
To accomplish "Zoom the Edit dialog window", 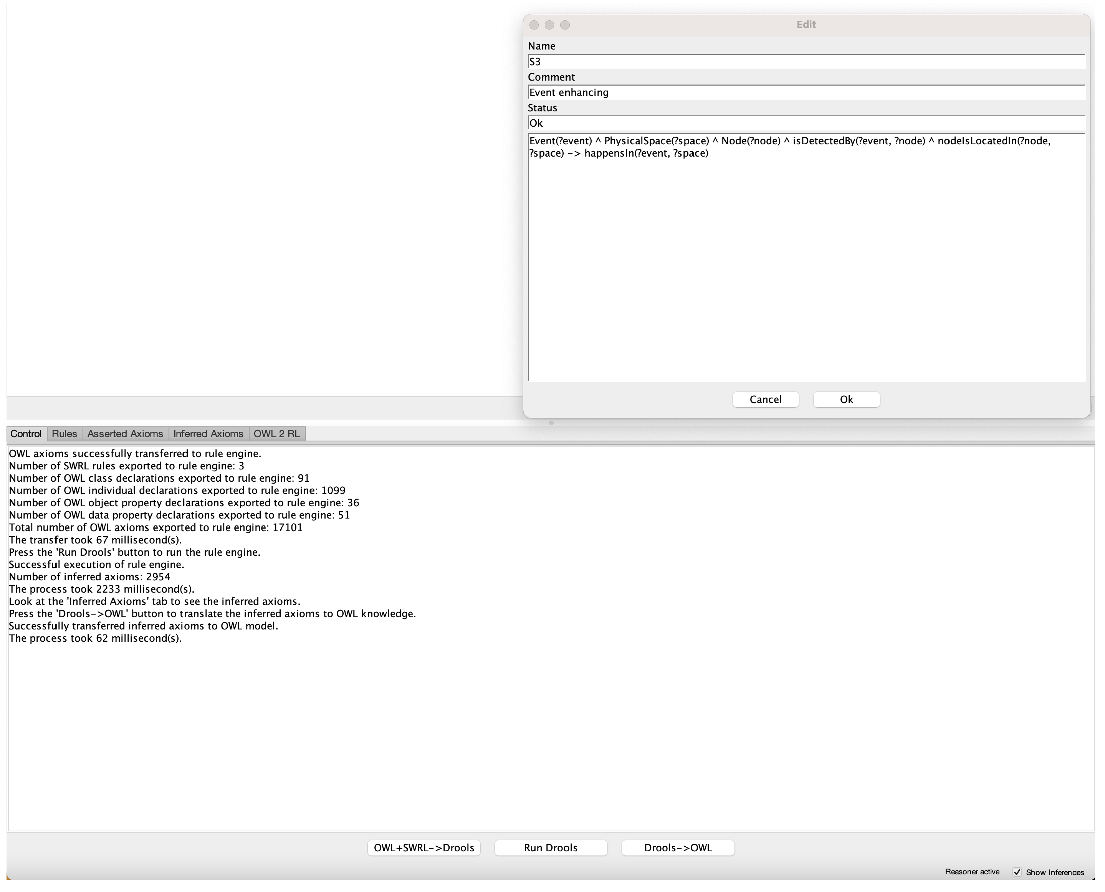I will pyautogui.click(x=565, y=25).
